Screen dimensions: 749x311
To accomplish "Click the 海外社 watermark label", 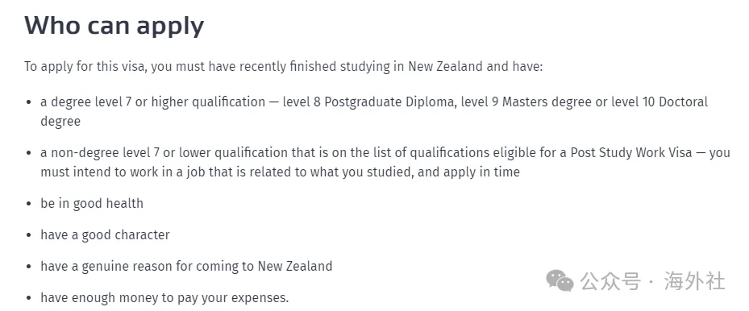I will pos(694,281).
